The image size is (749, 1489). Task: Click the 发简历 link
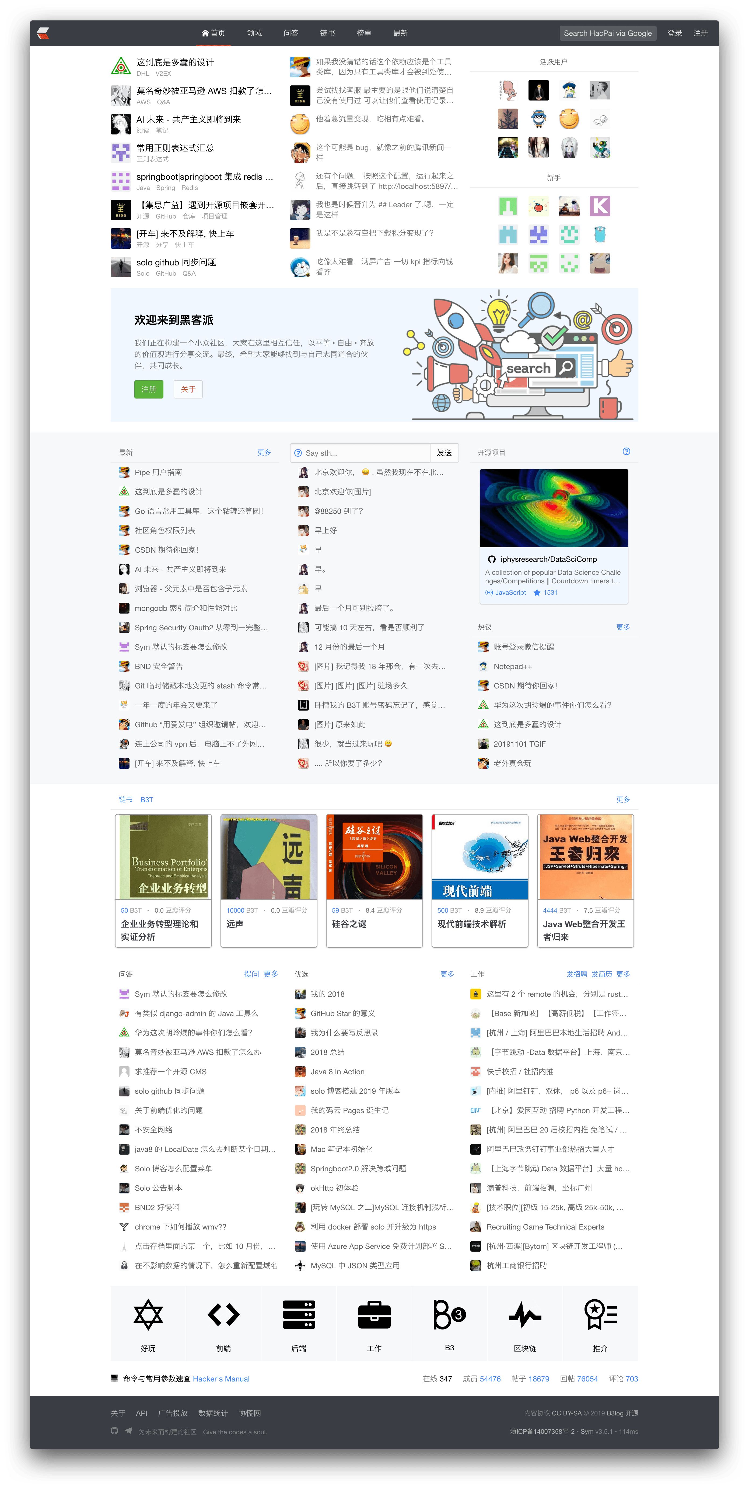[601, 974]
